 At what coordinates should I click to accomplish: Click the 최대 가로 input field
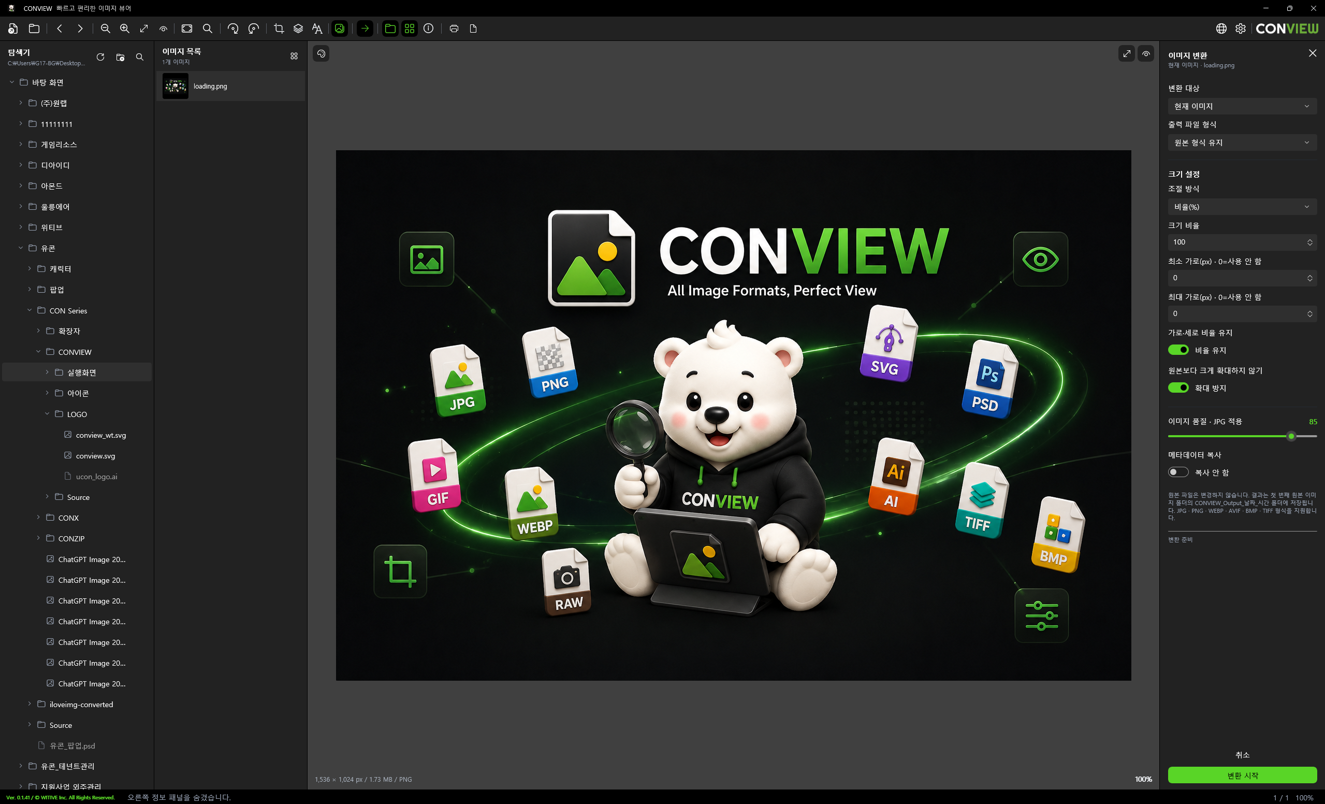click(1242, 313)
